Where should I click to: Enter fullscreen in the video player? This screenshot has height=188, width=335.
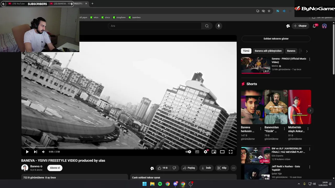click(231, 152)
